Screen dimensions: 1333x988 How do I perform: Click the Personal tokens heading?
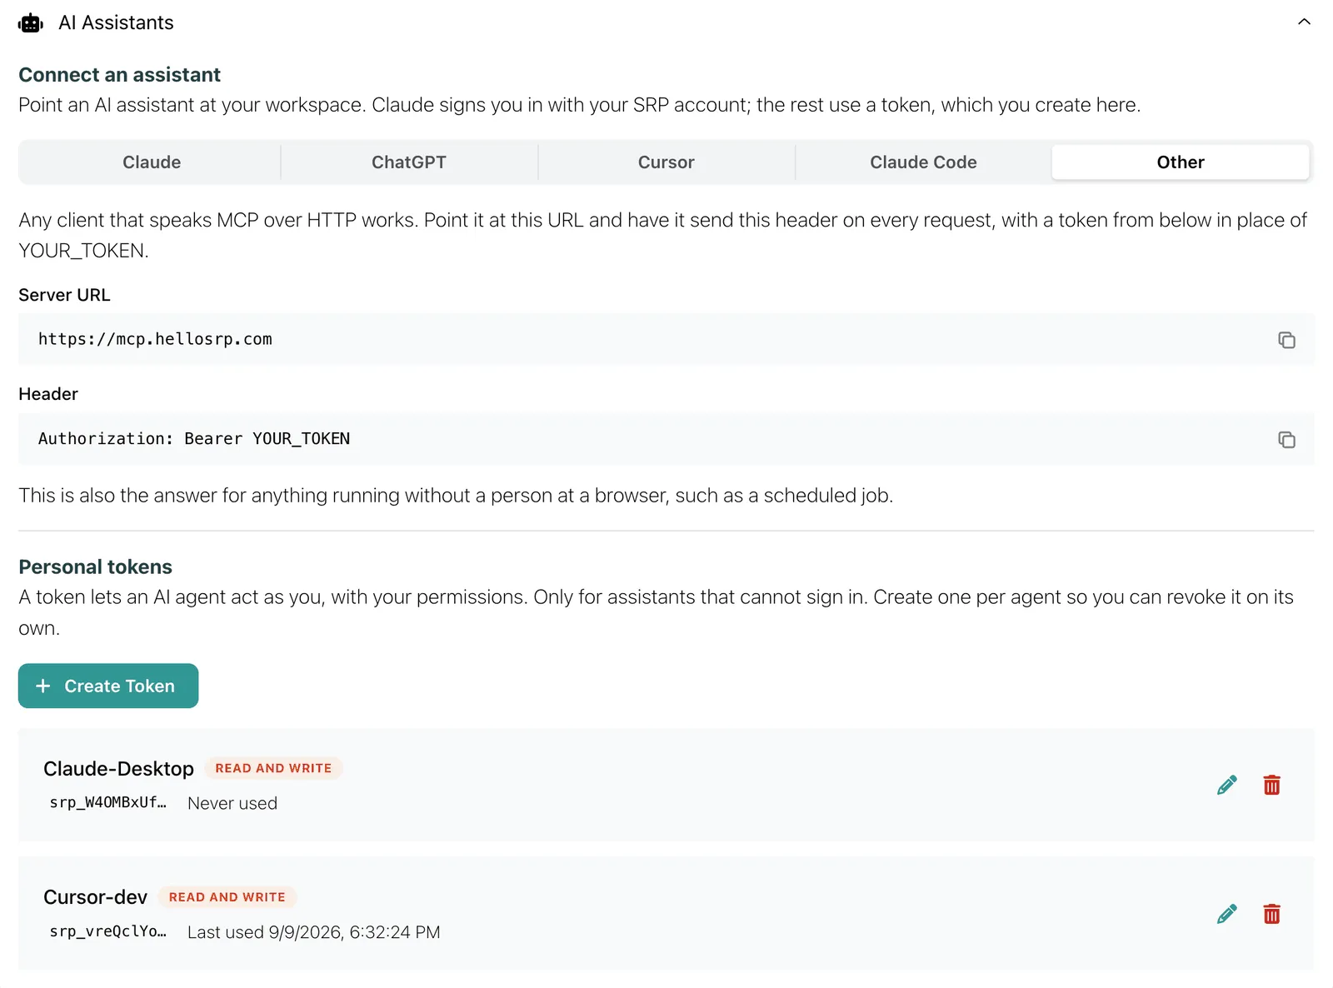(95, 567)
